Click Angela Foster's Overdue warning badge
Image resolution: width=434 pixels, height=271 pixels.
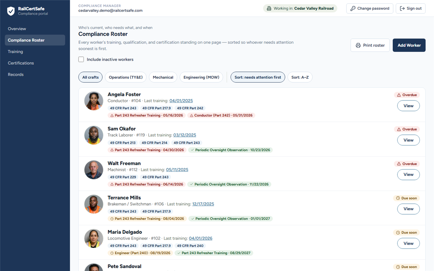(x=407, y=95)
